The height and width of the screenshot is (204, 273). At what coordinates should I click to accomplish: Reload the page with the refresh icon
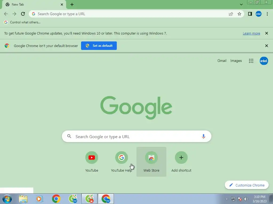pyautogui.click(x=23, y=14)
